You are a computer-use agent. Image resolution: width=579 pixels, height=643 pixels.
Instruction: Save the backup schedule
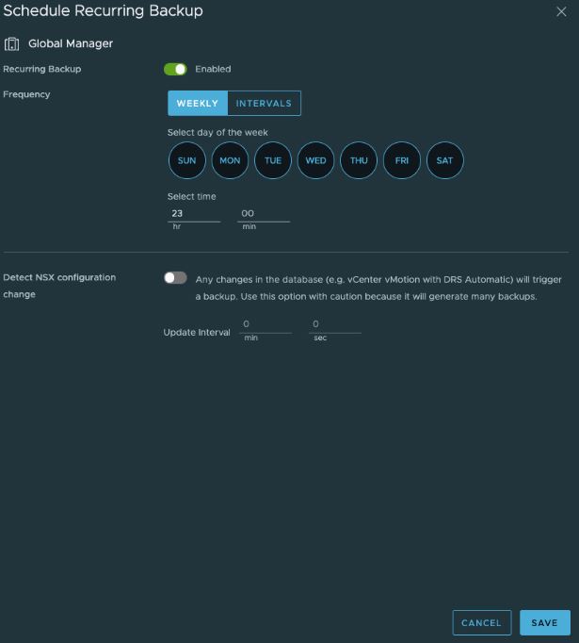[544, 623]
